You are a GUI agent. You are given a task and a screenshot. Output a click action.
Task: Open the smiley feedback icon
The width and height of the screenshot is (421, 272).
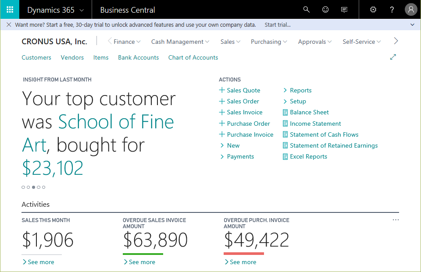tap(325, 10)
